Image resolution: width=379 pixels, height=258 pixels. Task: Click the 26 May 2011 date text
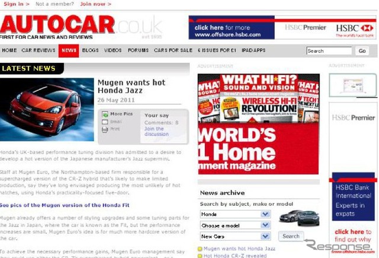point(116,100)
